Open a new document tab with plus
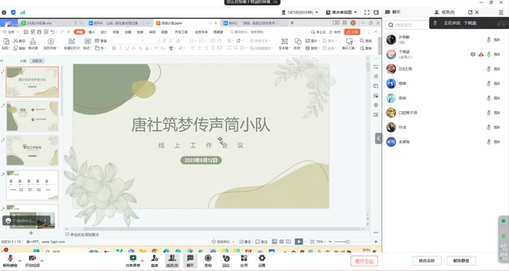 click(292, 23)
